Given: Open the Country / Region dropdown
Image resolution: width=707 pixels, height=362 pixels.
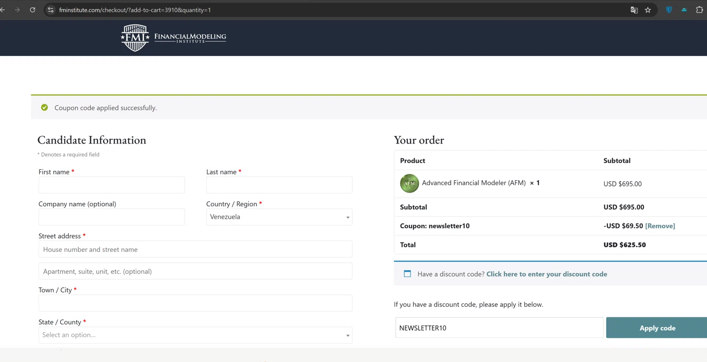Looking at the screenshot, I should [x=279, y=217].
